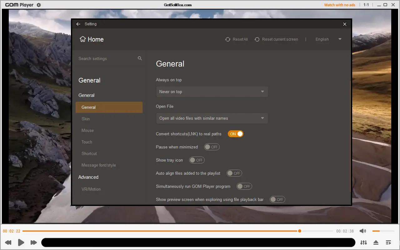Click the back arrow in Setting header

(78, 24)
